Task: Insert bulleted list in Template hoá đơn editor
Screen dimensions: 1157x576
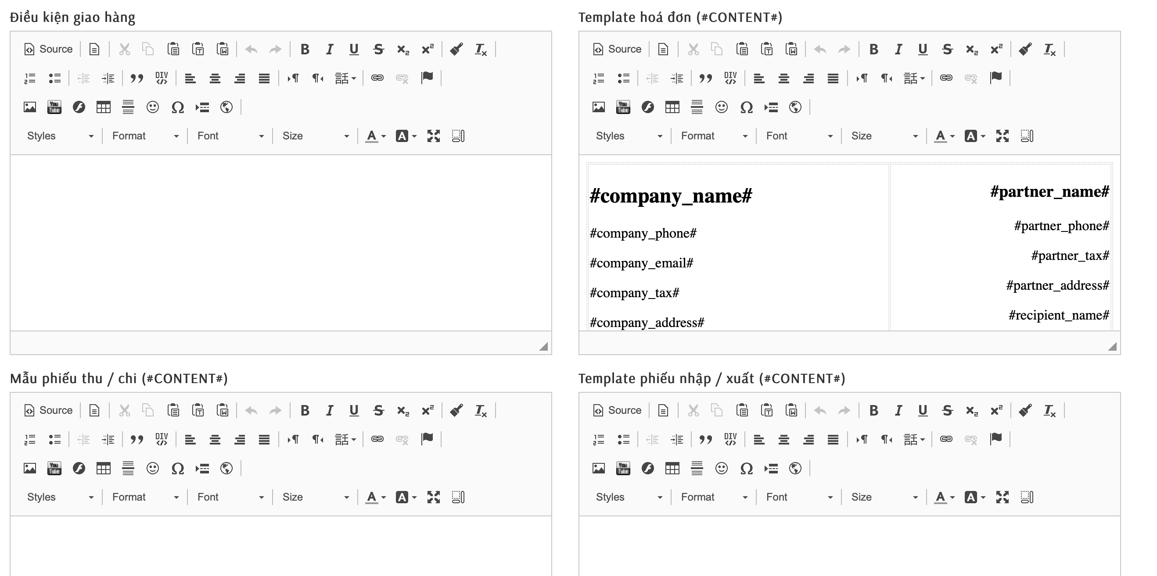Action: (x=623, y=78)
